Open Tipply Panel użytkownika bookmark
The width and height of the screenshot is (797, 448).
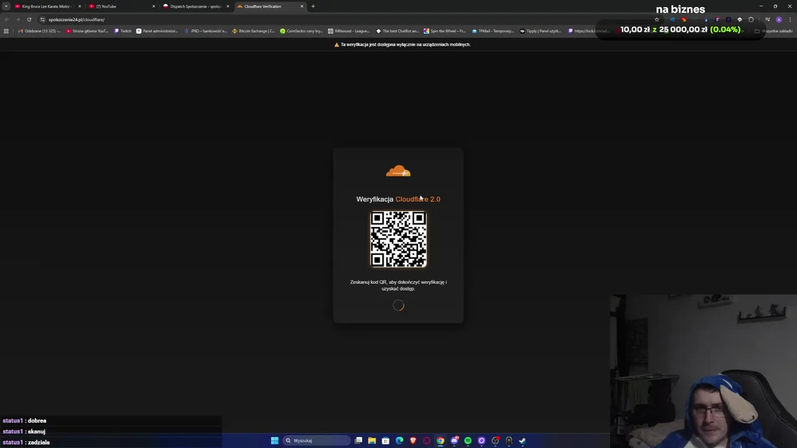point(541,31)
